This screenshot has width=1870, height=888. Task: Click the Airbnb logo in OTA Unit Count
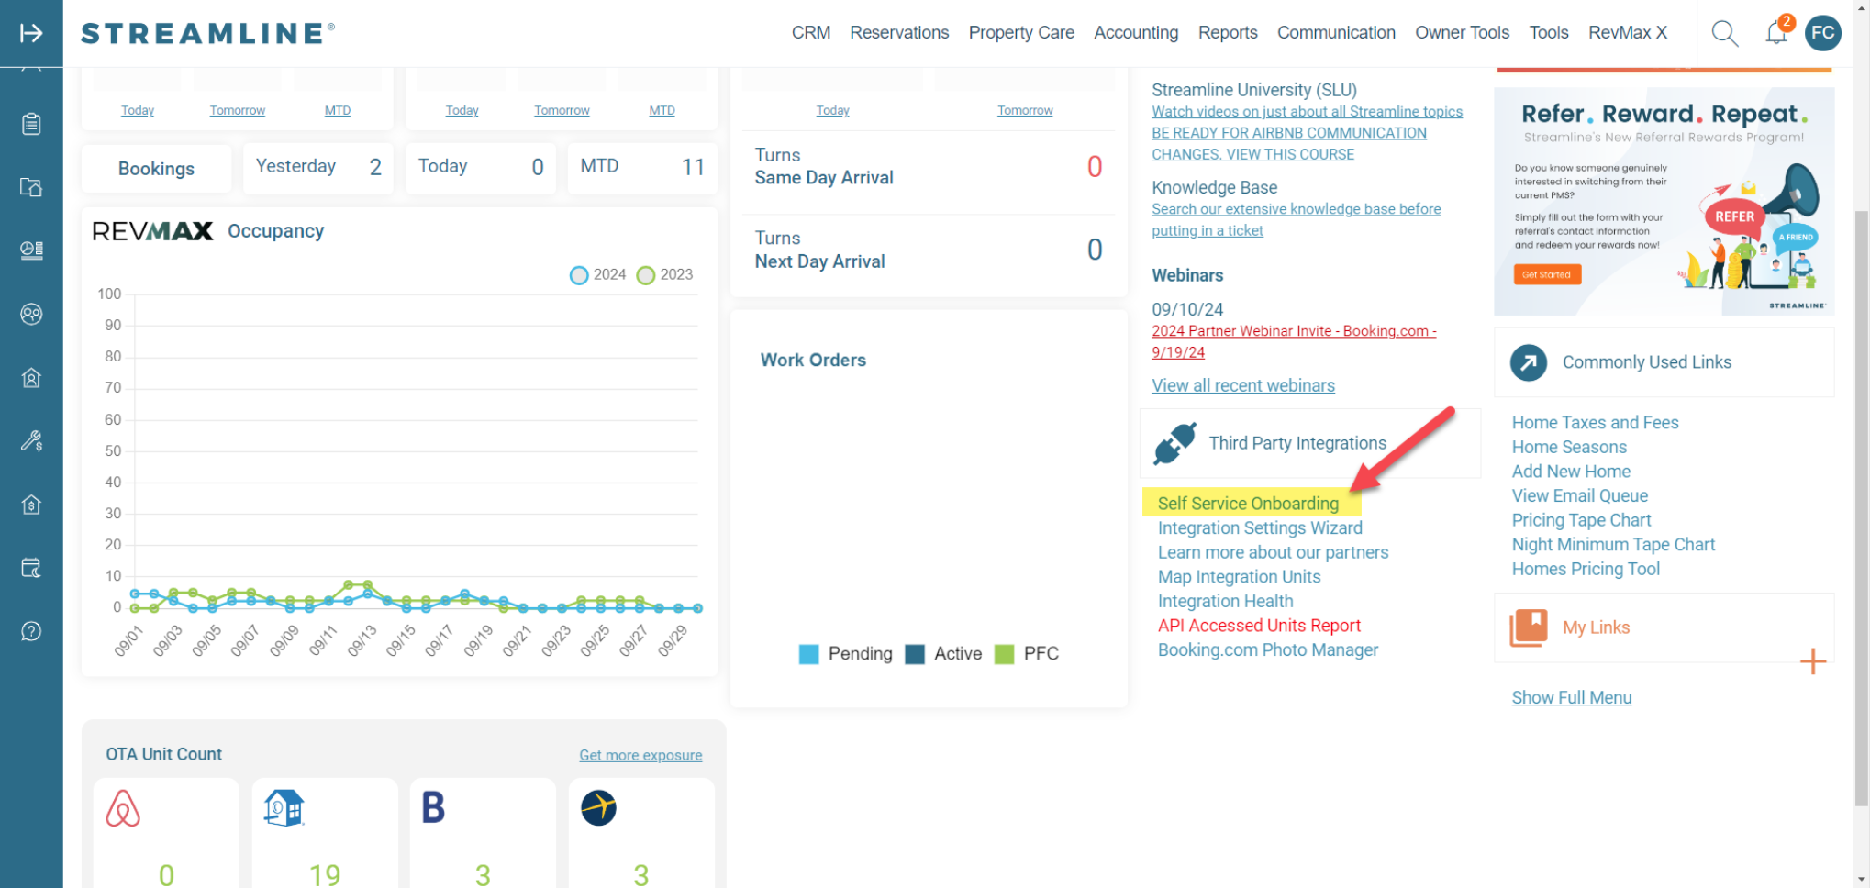(123, 809)
